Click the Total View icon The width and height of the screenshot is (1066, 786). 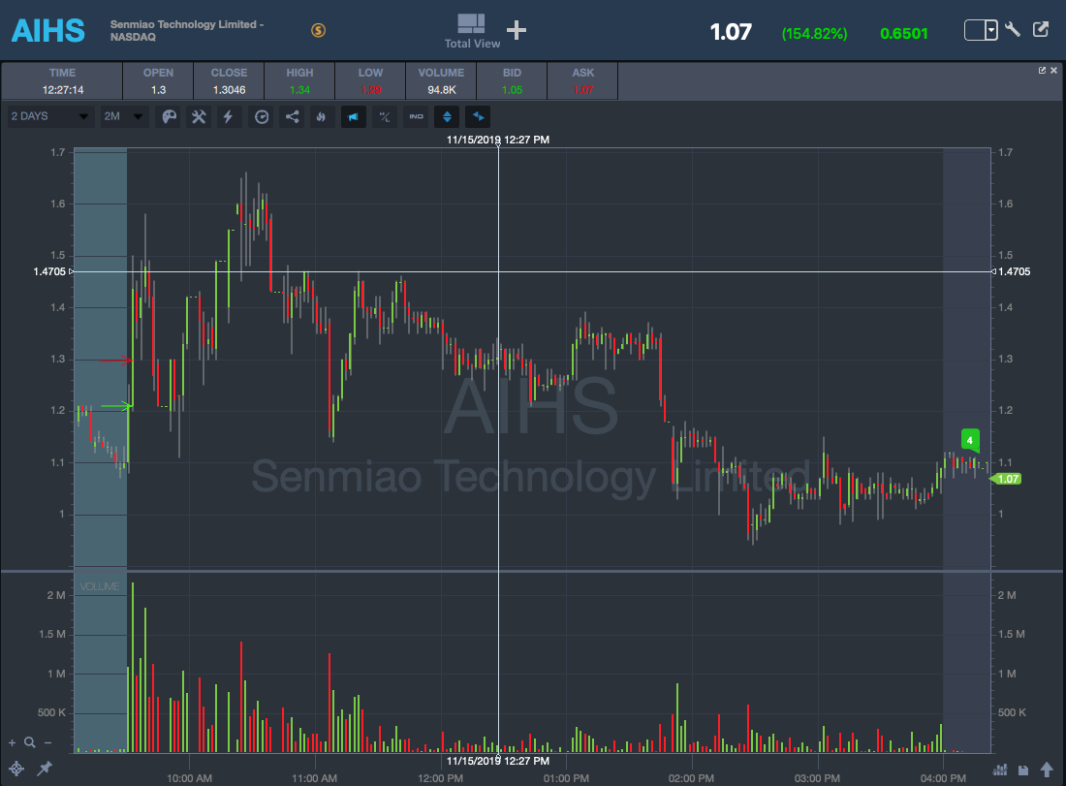pyautogui.click(x=472, y=31)
